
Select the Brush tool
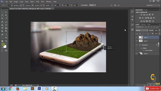tap(6, 22)
